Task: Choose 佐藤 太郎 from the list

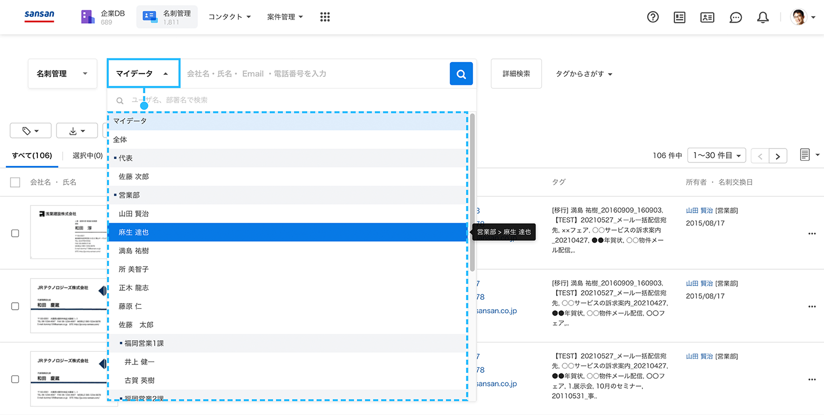Action: [x=287, y=324]
